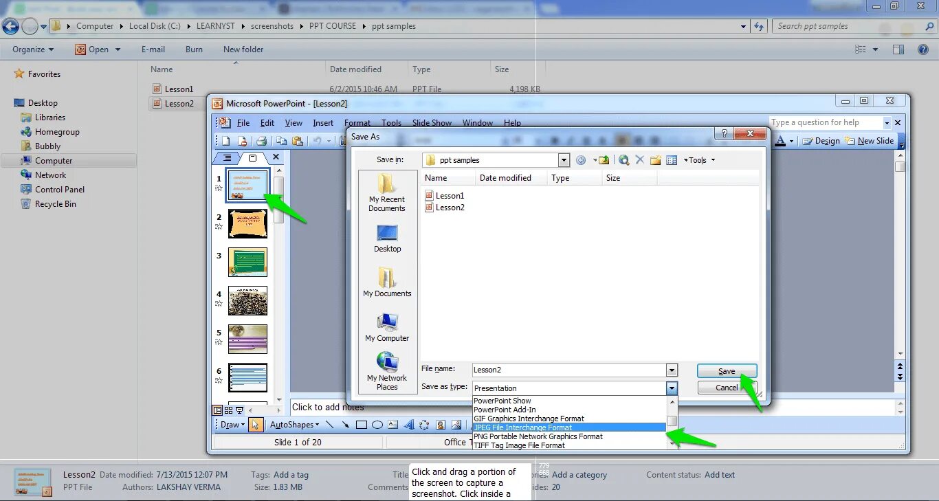Switch to Slide Sorter view
Screen dimensions: 939x501
point(228,410)
